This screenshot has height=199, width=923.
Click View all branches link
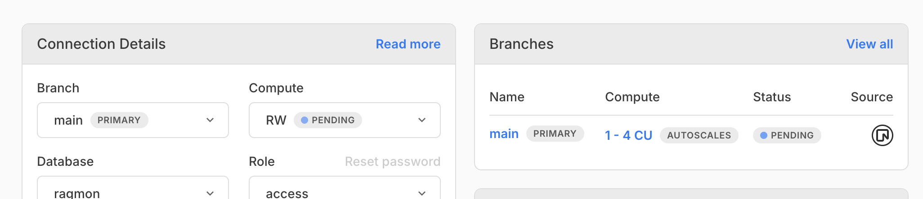(869, 44)
